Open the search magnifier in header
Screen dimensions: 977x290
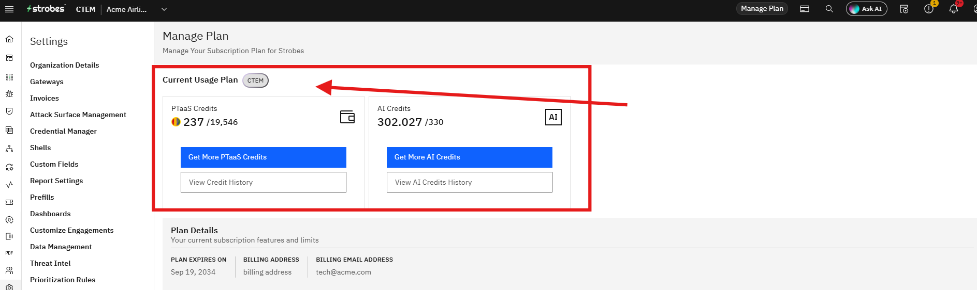829,9
